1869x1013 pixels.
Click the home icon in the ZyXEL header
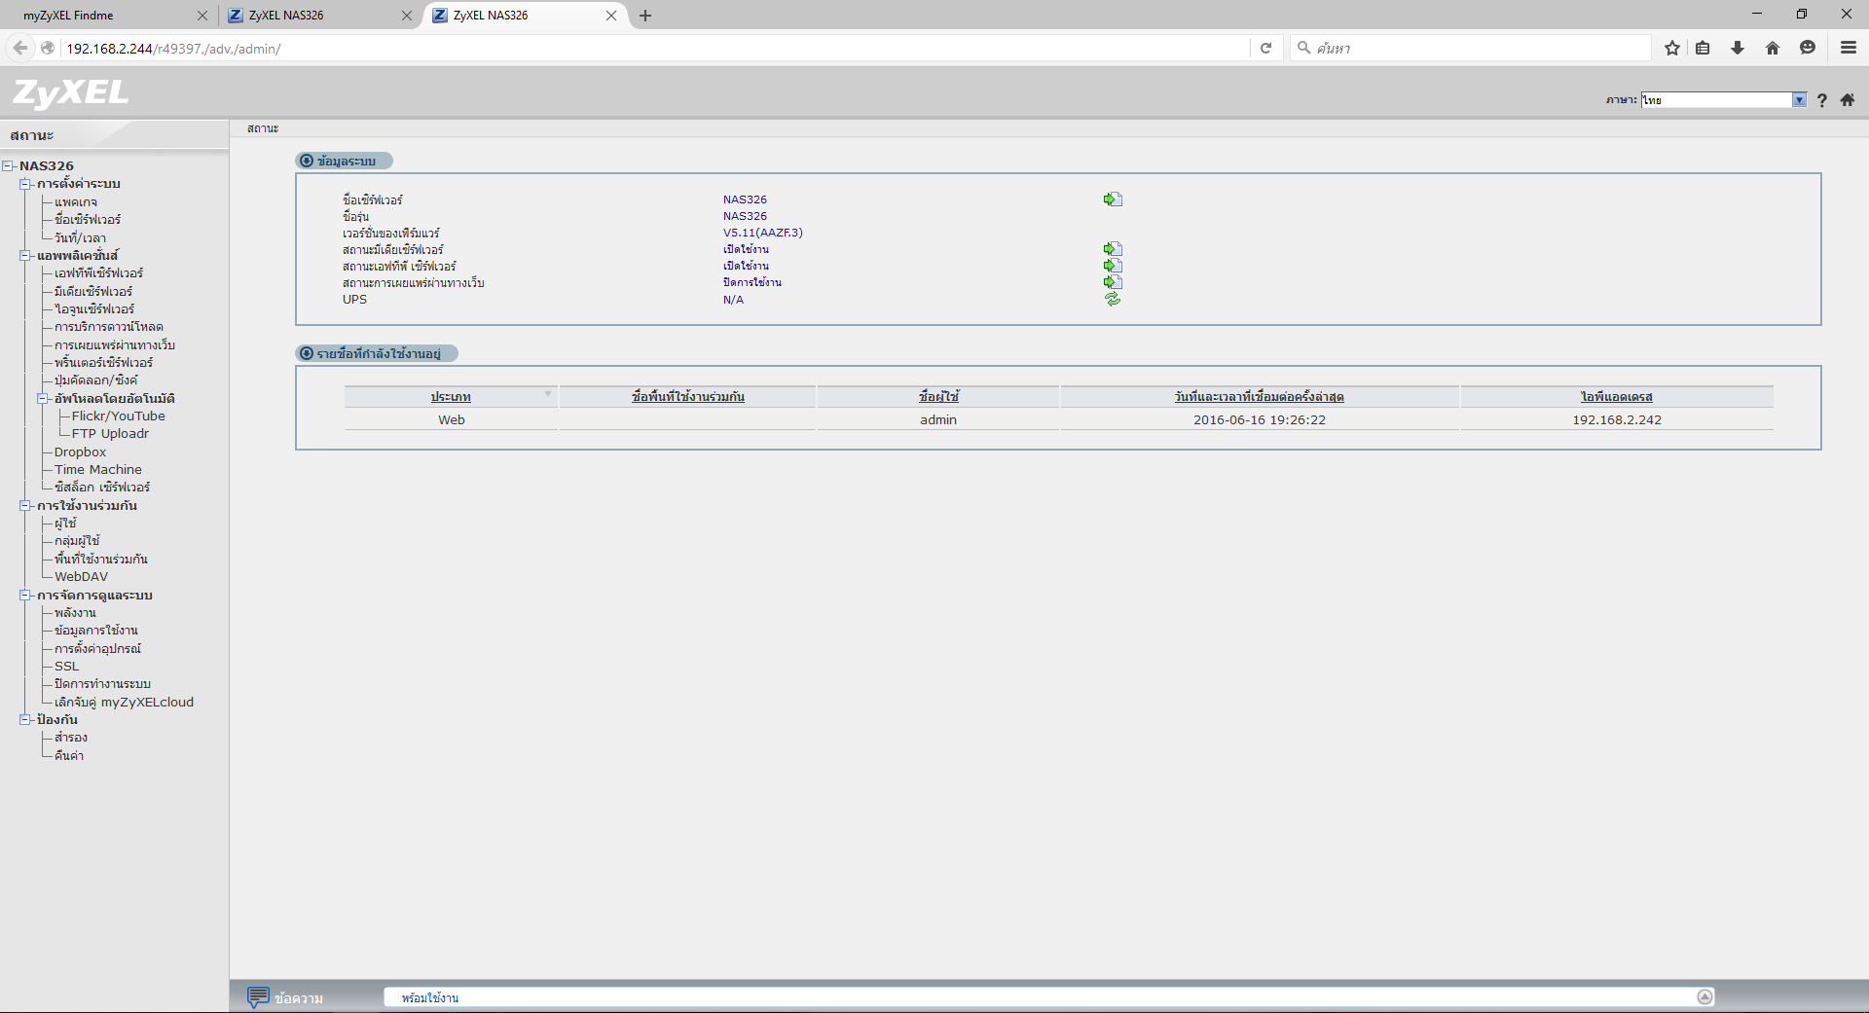[x=1848, y=100]
